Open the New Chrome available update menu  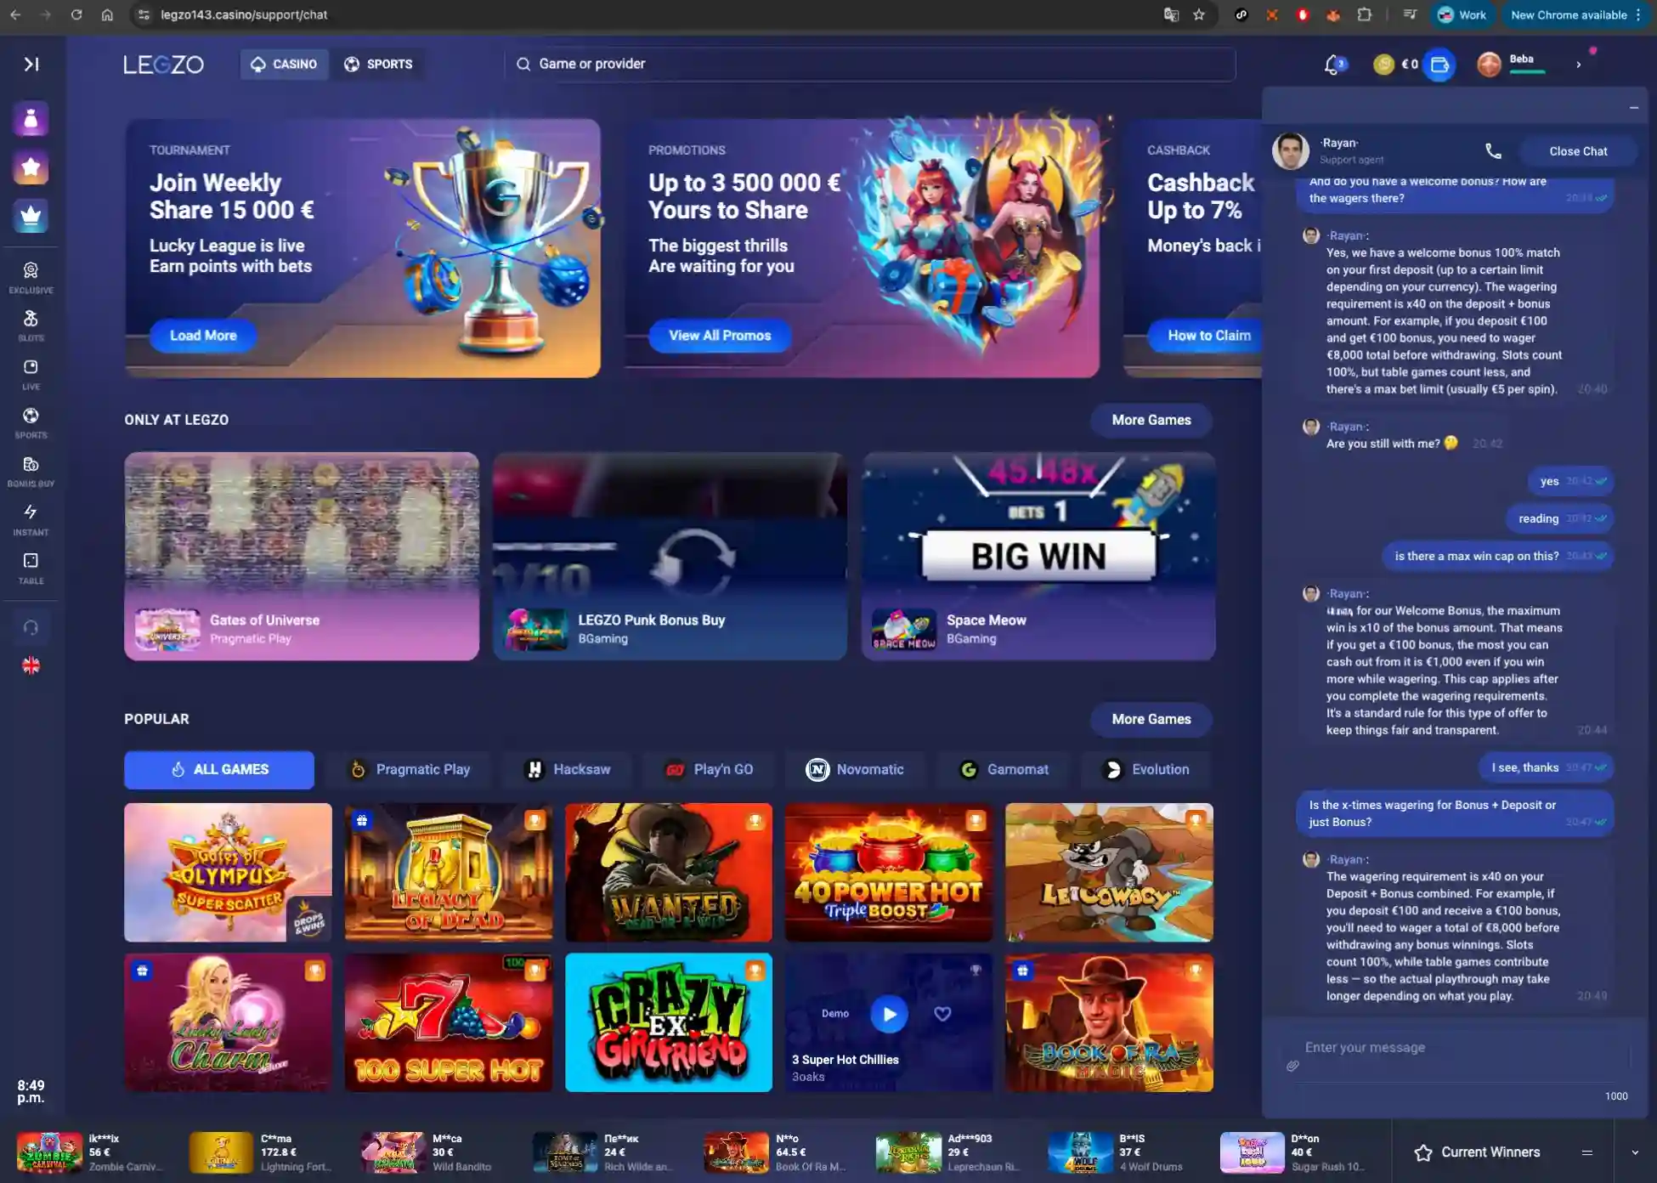[1576, 14]
